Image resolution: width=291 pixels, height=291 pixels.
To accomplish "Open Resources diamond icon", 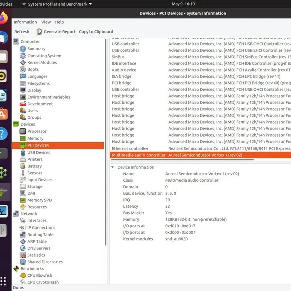I will 23,207.
